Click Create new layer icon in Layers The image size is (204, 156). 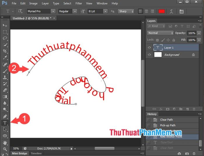[187, 109]
